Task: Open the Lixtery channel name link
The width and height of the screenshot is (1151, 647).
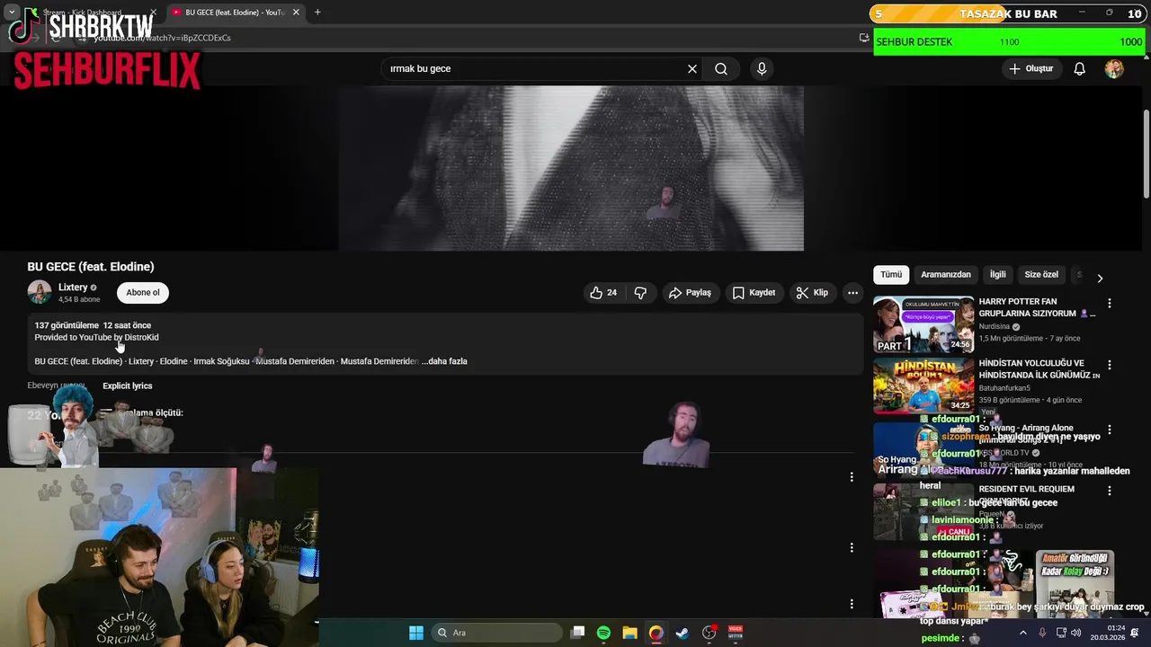Action: [73, 288]
